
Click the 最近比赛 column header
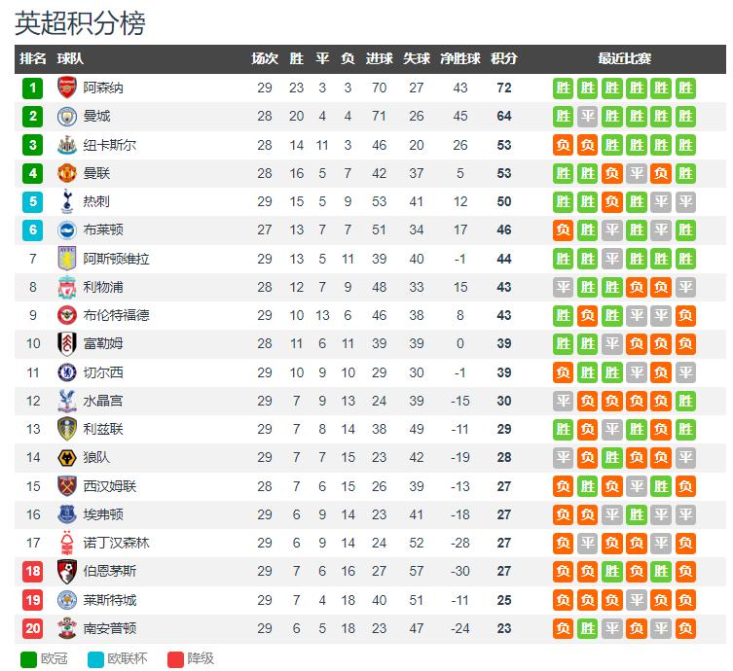click(625, 59)
